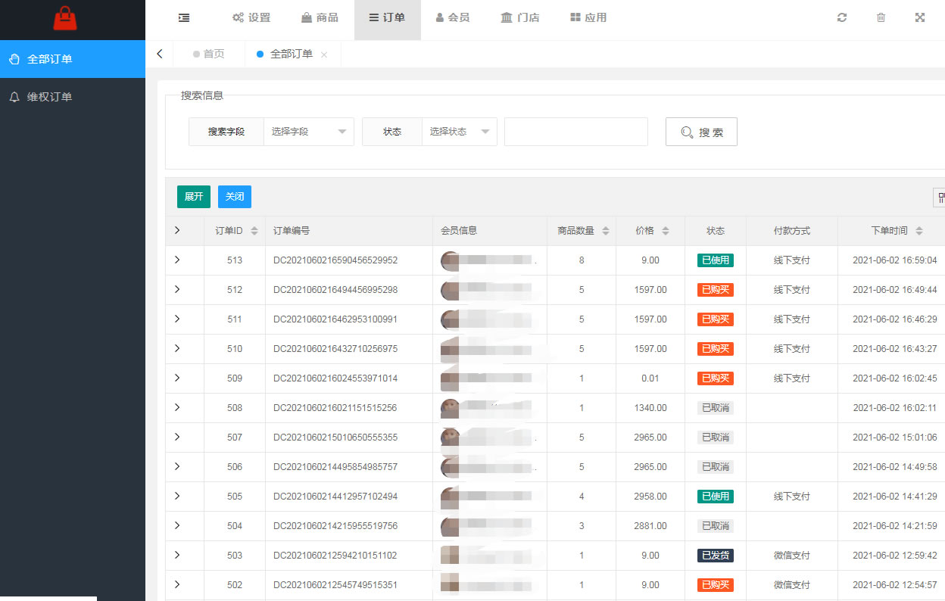
Task: Open the 门店 top menu
Action: (520, 17)
